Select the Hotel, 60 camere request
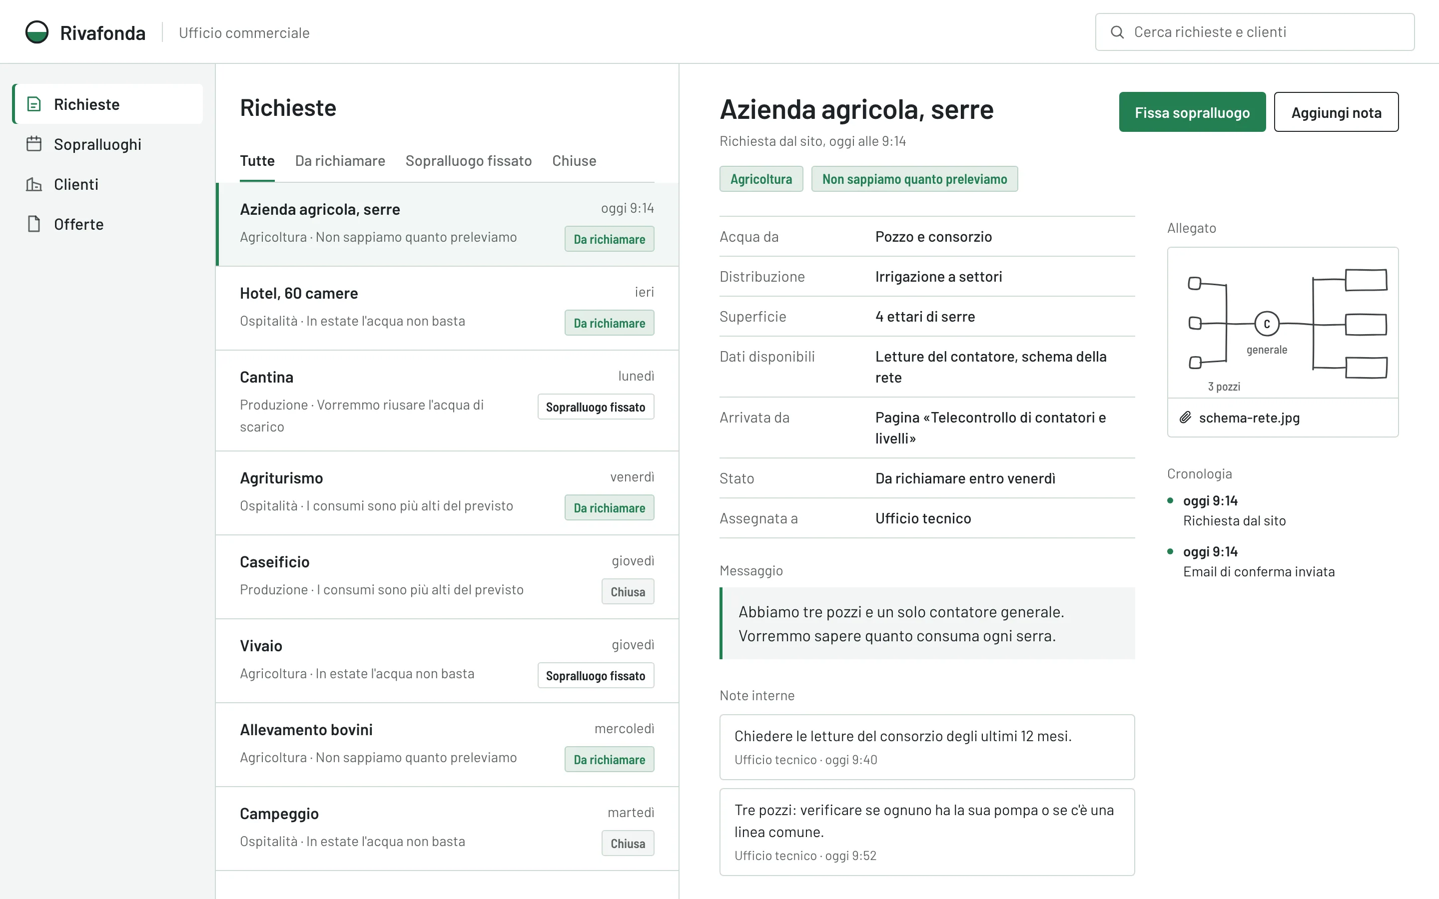The height and width of the screenshot is (899, 1439). (x=447, y=308)
